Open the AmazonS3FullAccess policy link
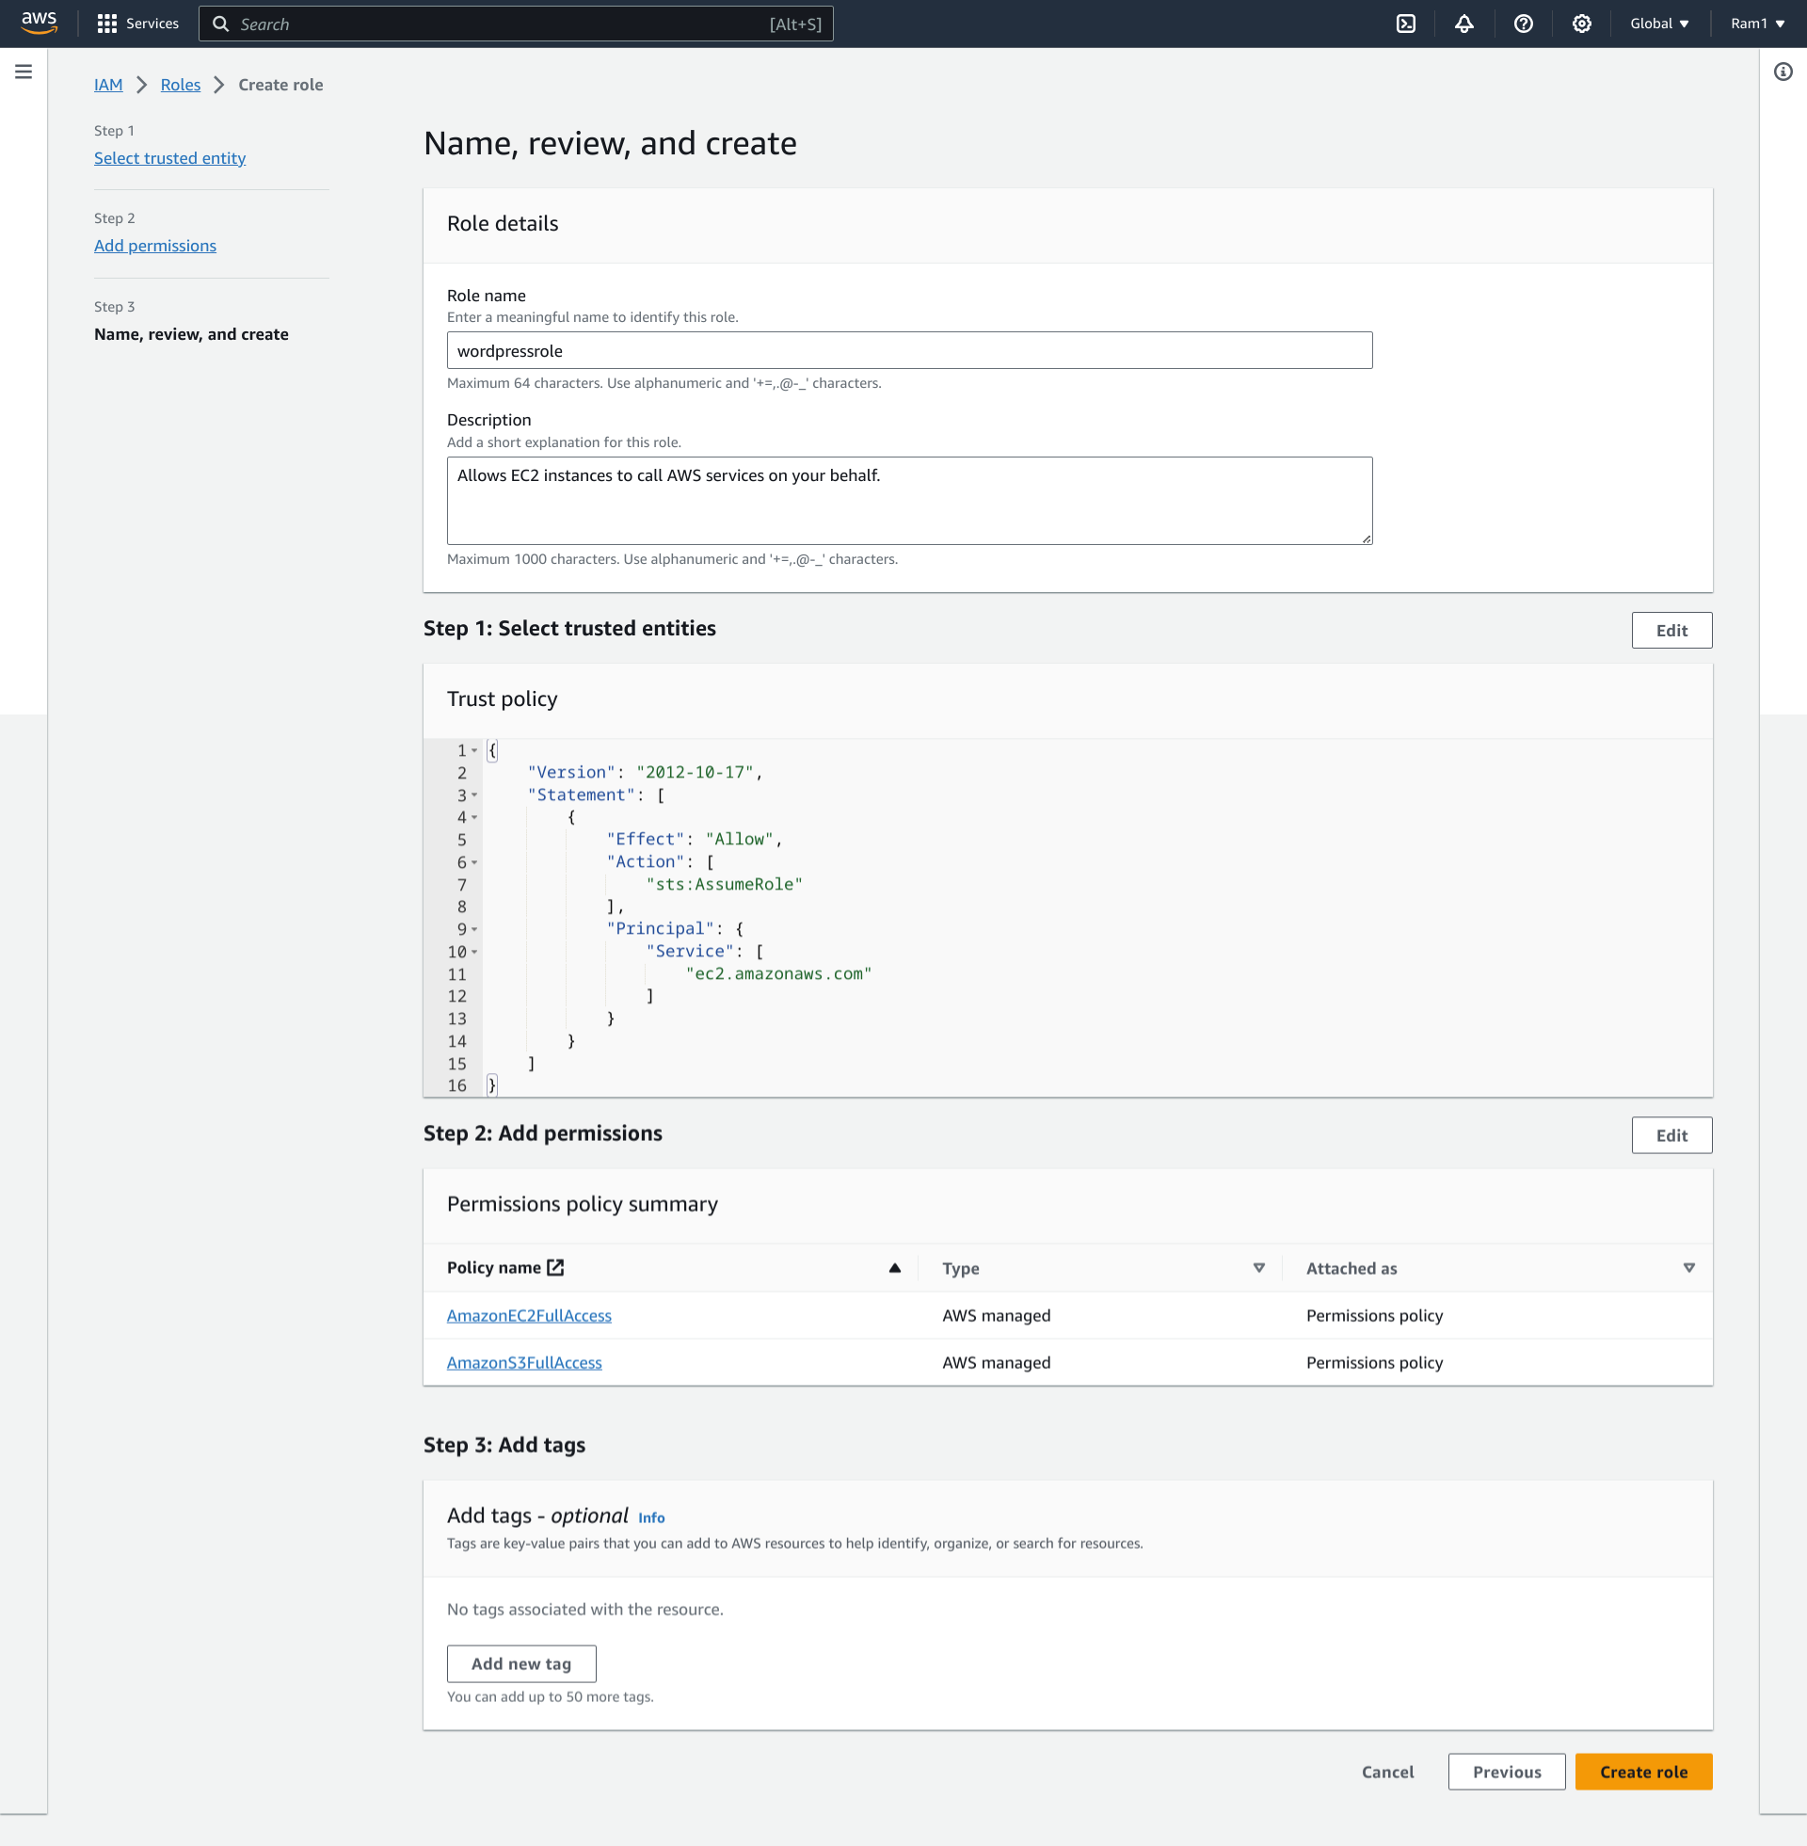The image size is (1807, 1846). tap(524, 1362)
